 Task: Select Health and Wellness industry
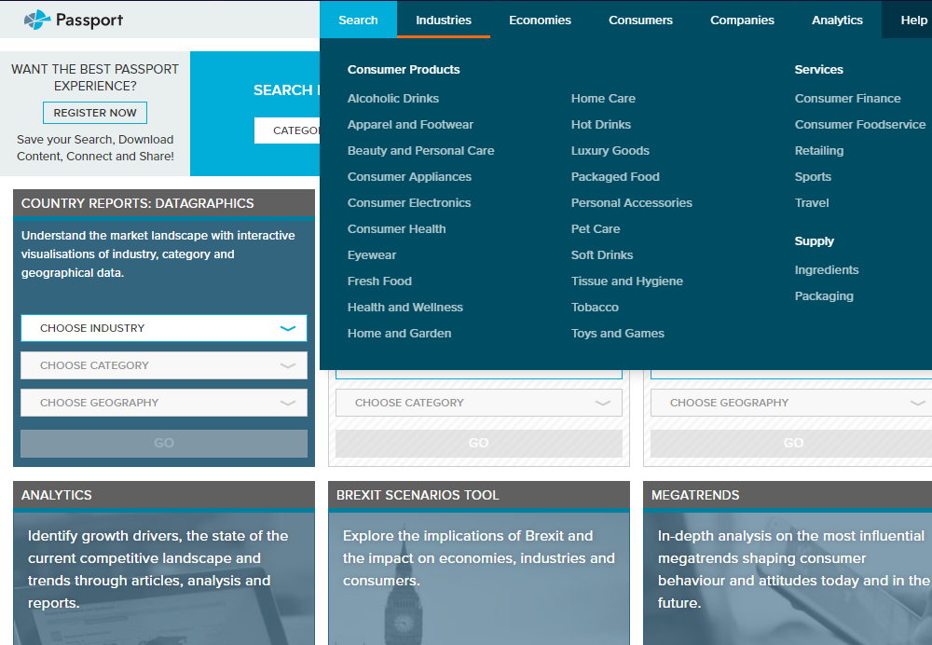click(404, 308)
